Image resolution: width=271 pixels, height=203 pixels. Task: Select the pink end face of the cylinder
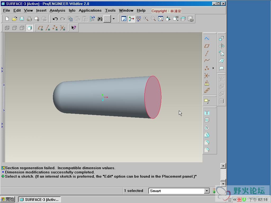coord(153,97)
